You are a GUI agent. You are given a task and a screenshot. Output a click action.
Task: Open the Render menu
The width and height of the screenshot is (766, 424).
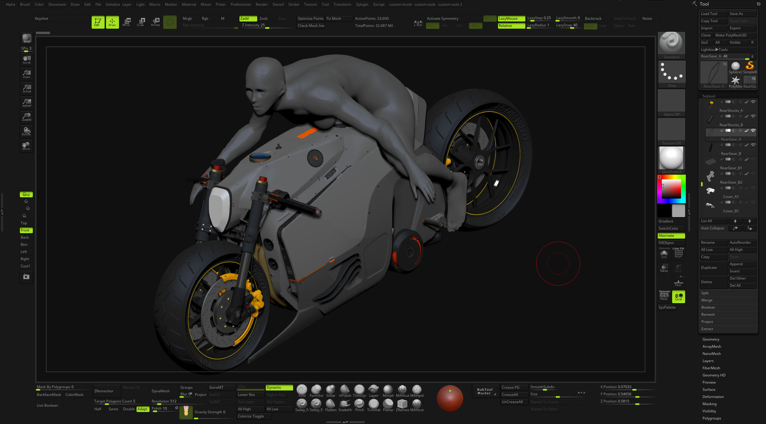(x=262, y=4)
